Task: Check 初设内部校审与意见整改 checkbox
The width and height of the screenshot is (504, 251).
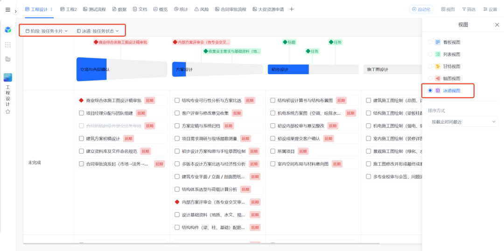Action: [273, 125]
